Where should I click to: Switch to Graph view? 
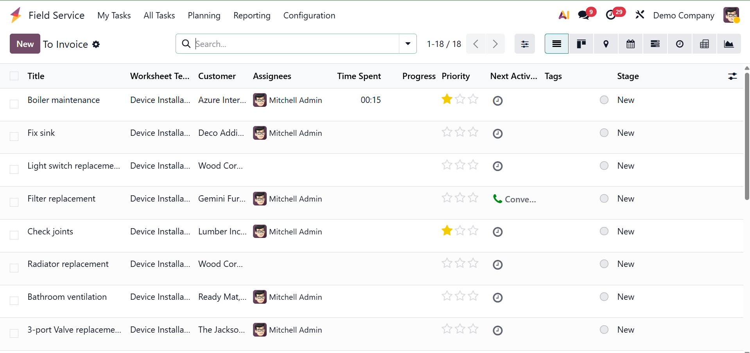tap(728, 44)
